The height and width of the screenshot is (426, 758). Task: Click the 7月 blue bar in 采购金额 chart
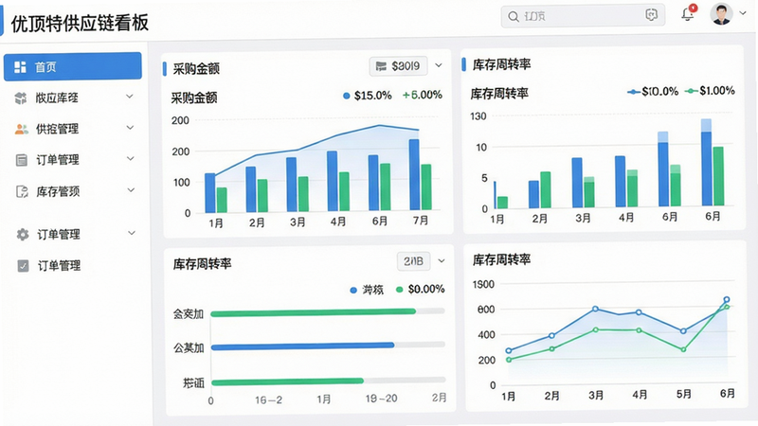pyautogui.click(x=414, y=174)
